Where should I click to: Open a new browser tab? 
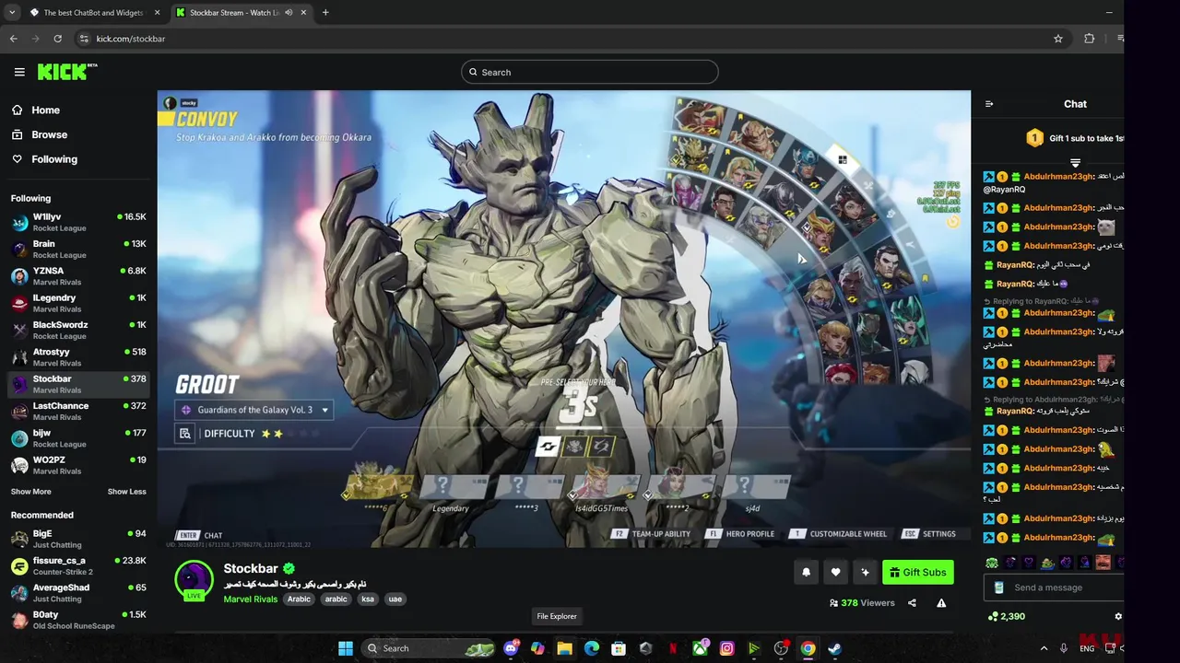325,13
